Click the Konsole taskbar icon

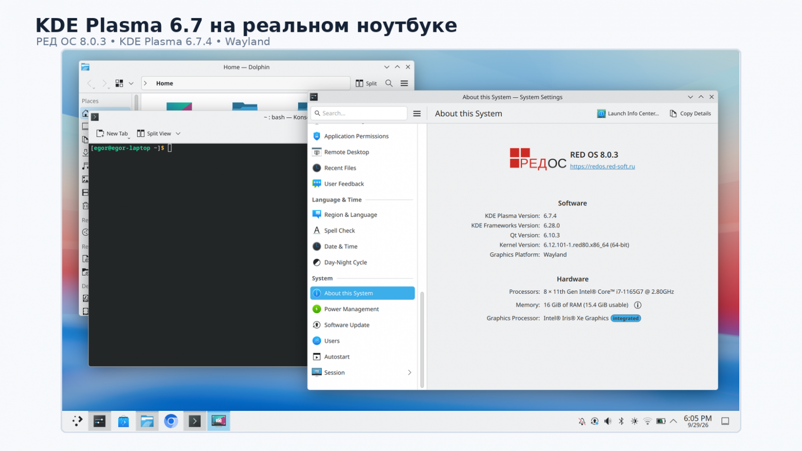[195, 421]
